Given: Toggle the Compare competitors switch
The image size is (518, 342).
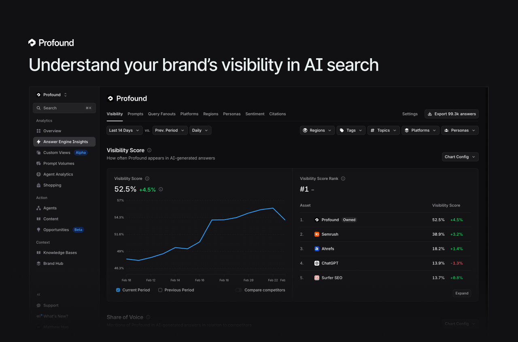Looking at the screenshot, I should pos(238,290).
